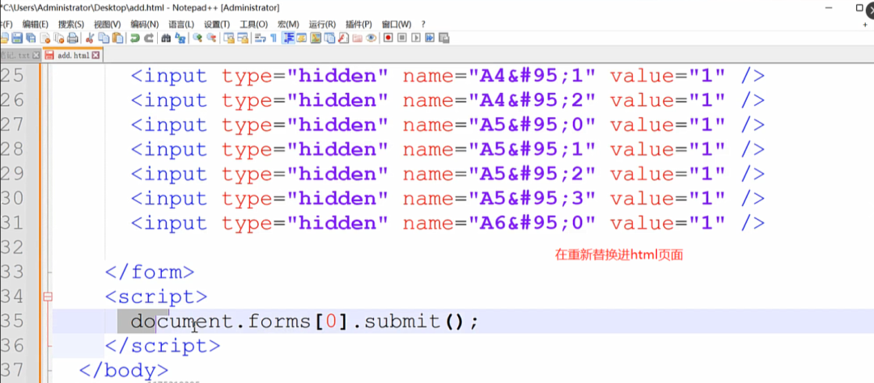874x383 pixels.
Task: Click name="A6&#95;0" on line 31
Action: 500,223
